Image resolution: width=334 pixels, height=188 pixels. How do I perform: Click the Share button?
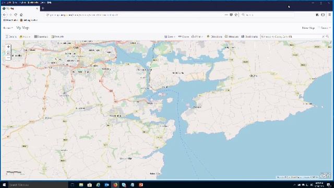pos(183,37)
